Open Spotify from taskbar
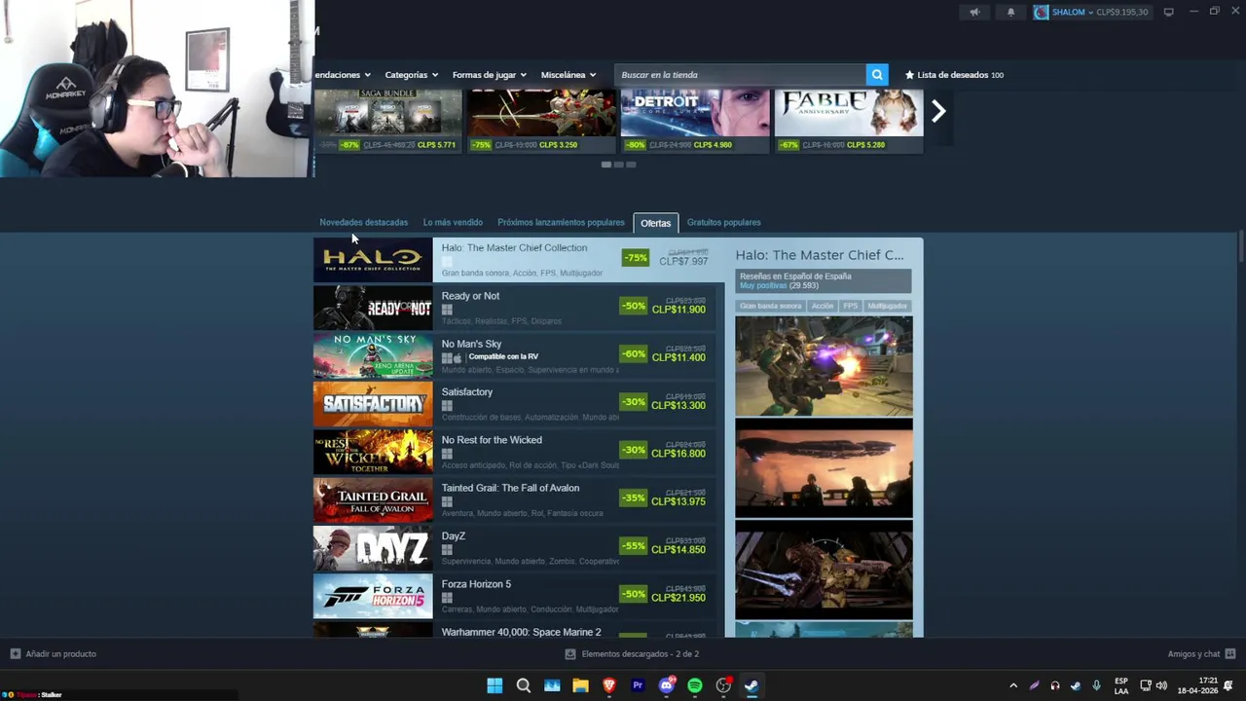The image size is (1246, 701). click(694, 685)
